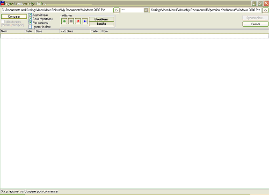Viewport: 269px width, 195px height.
Task: Start comparison with Comparer button
Action: click(x=14, y=16)
